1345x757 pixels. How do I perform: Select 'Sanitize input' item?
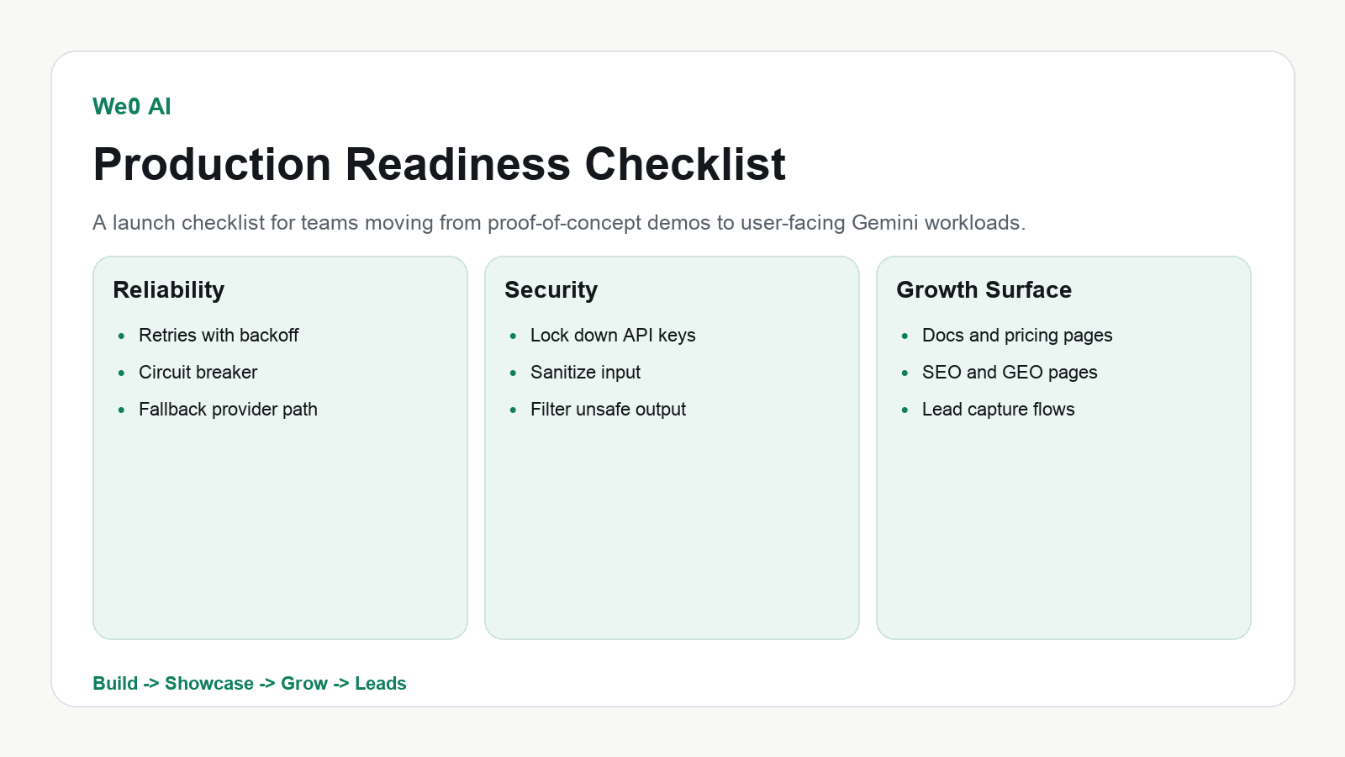pos(585,373)
